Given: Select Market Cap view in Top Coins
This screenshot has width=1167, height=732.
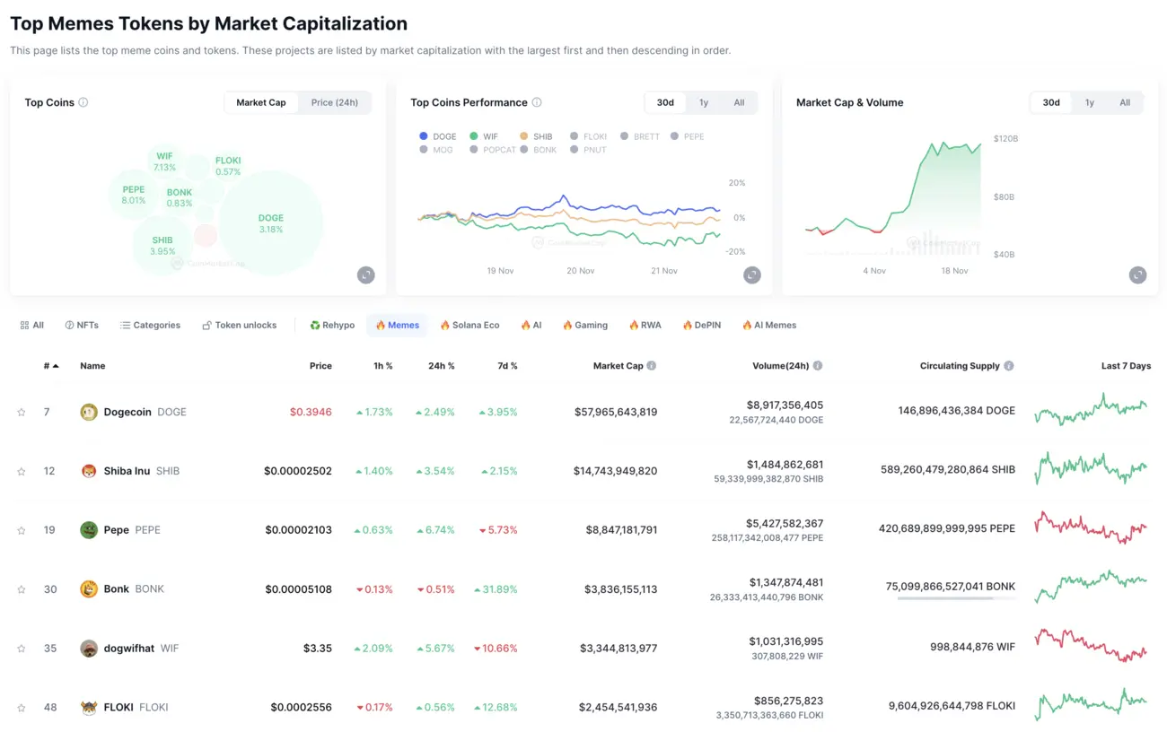Looking at the screenshot, I should coord(261,102).
